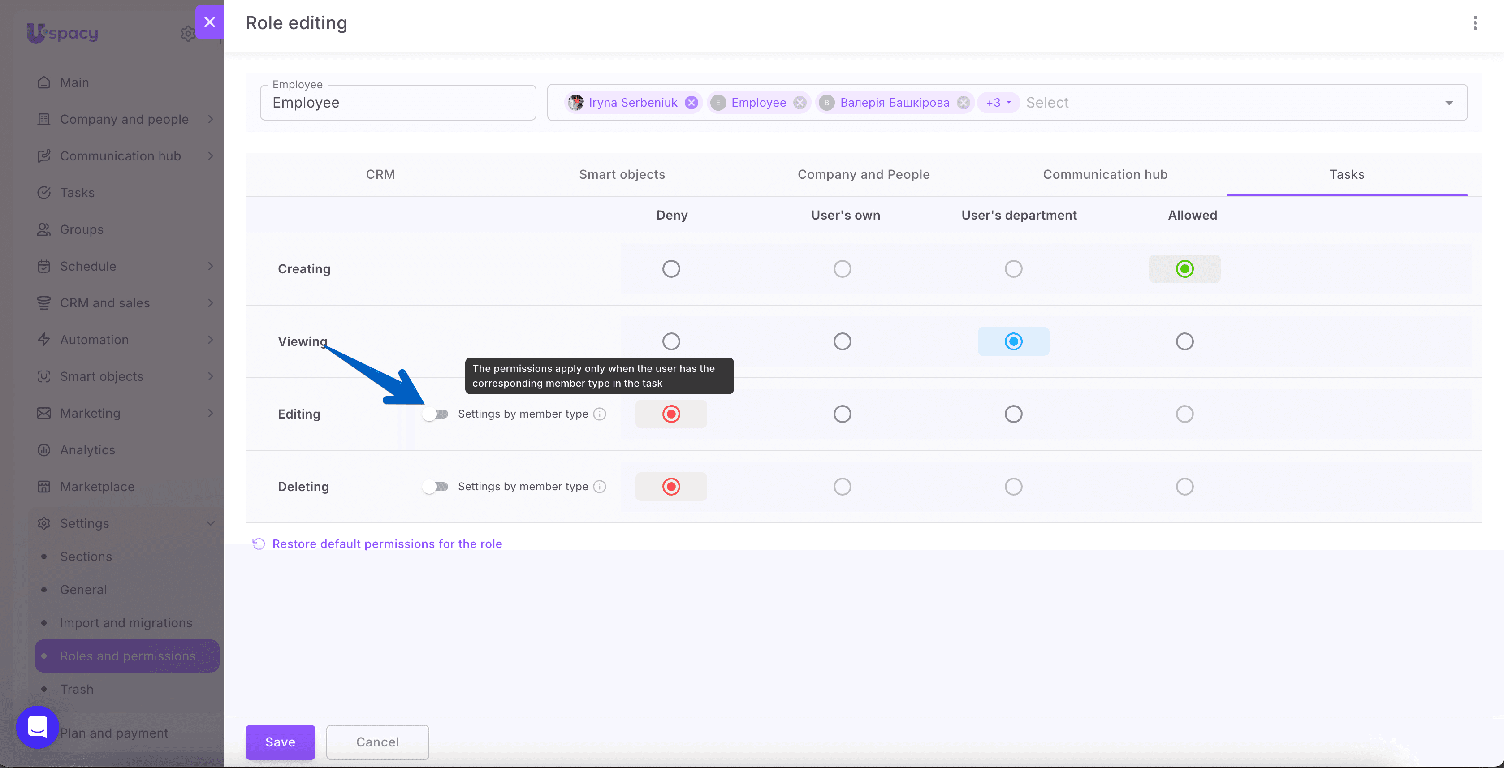The width and height of the screenshot is (1504, 768).
Task: Click the Analytics chart icon in sidebar
Action: (x=44, y=450)
